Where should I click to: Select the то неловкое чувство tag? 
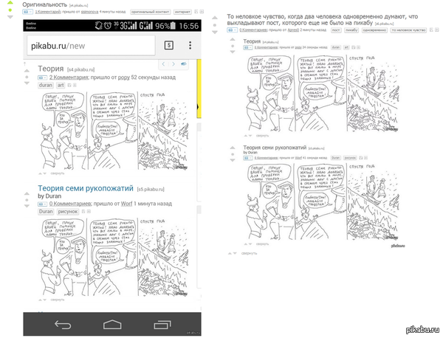[408, 30]
